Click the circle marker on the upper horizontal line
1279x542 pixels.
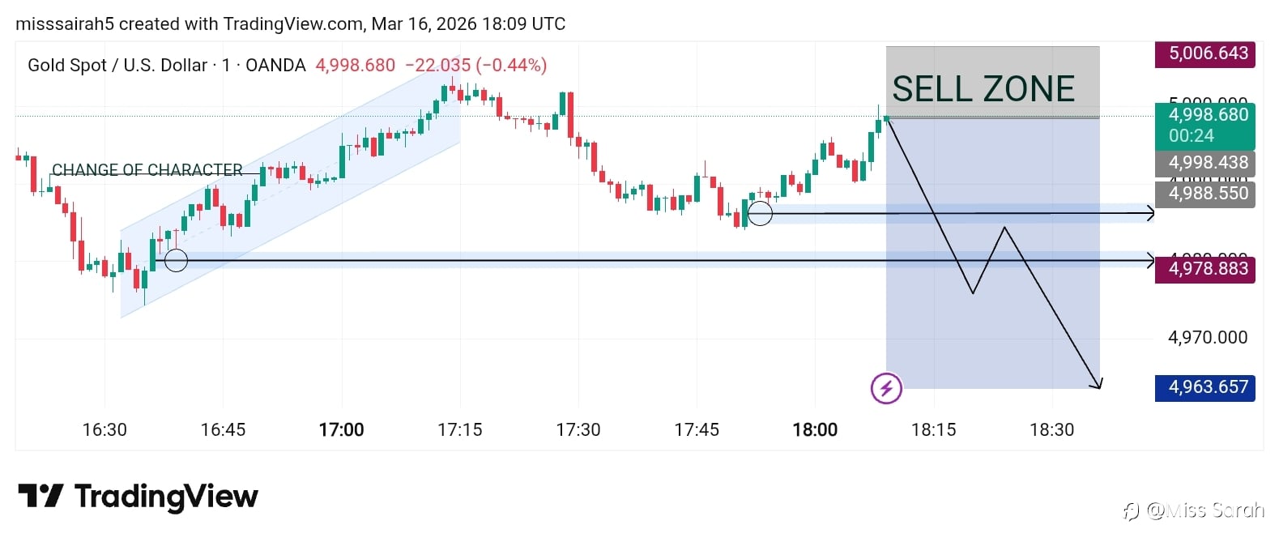pos(760,214)
